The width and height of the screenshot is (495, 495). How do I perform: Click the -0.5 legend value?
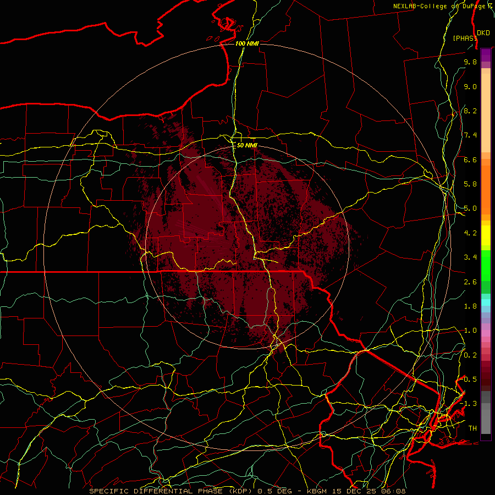point(469,379)
